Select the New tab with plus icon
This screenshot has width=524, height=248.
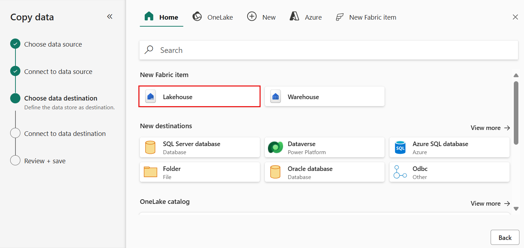click(261, 17)
